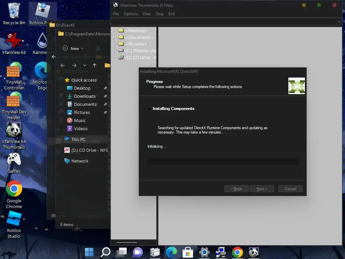Click the back arrow in D:\DirectX window

click(54, 57)
